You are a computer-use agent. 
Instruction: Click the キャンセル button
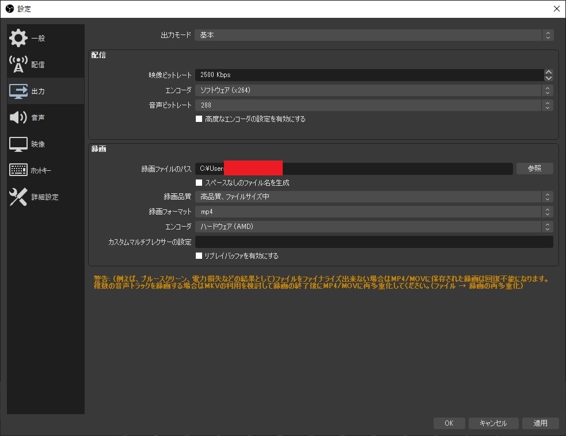tap(493, 423)
